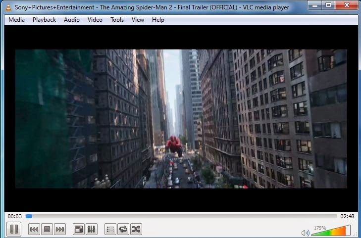Mute audio via speaker icon
Image resolution: width=361 pixels, height=238 pixels.
point(305,233)
